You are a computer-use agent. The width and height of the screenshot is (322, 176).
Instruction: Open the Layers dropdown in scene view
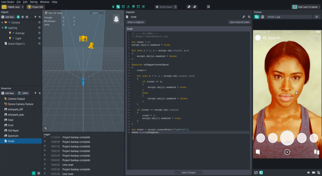tap(98, 13)
